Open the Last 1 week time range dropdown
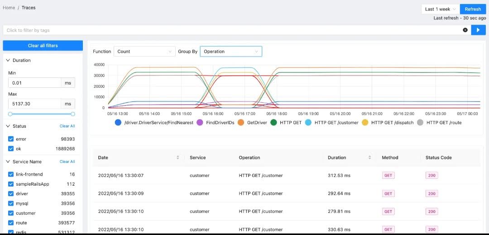Image resolution: width=489 pixels, height=235 pixels. (440, 9)
